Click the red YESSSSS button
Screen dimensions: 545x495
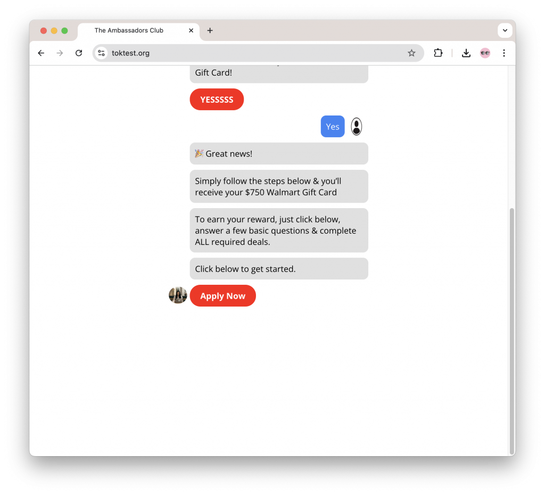pyautogui.click(x=217, y=100)
